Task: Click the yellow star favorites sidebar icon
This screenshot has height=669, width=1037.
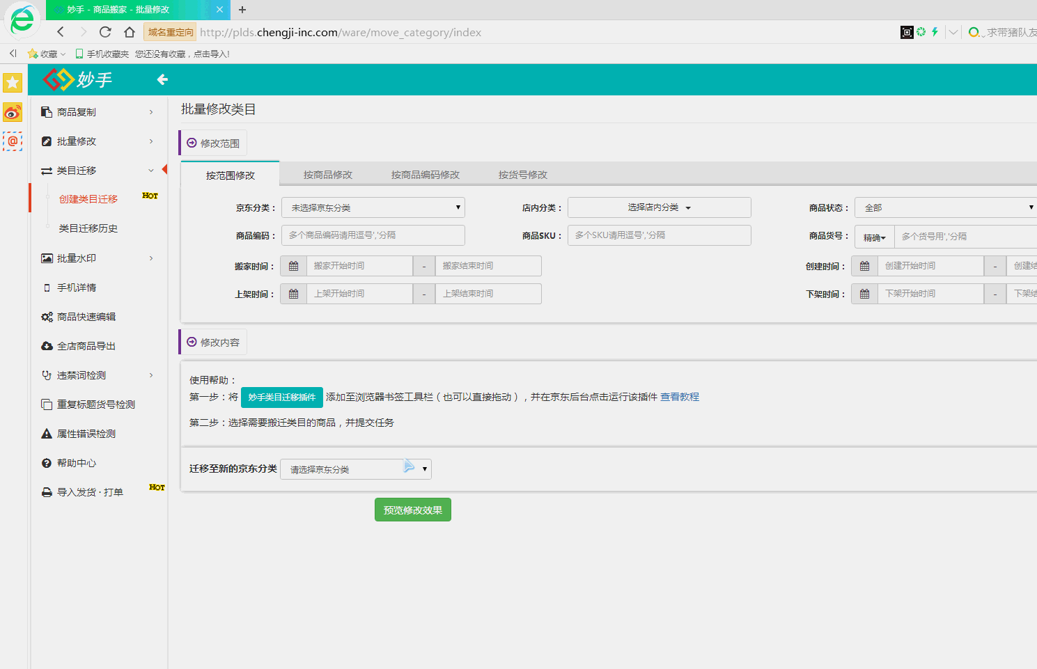Action: pos(13,83)
